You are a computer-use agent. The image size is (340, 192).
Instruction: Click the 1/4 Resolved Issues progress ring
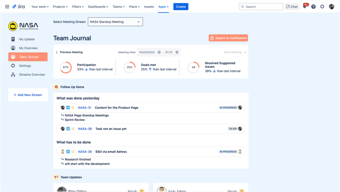193,67
